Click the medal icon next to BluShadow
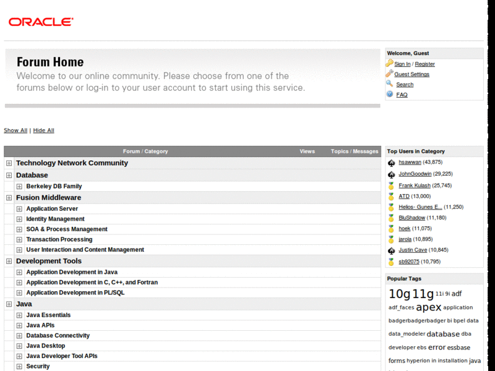 pos(392,218)
